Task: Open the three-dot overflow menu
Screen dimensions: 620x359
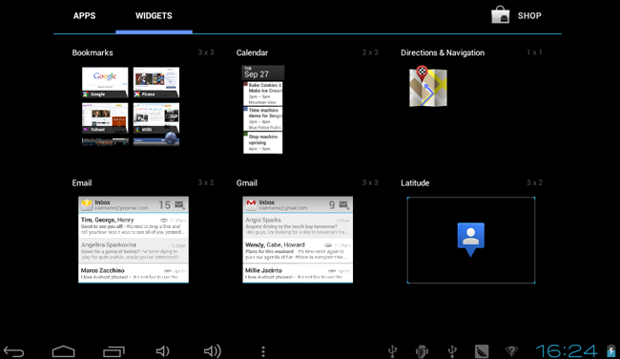Action: (263, 351)
